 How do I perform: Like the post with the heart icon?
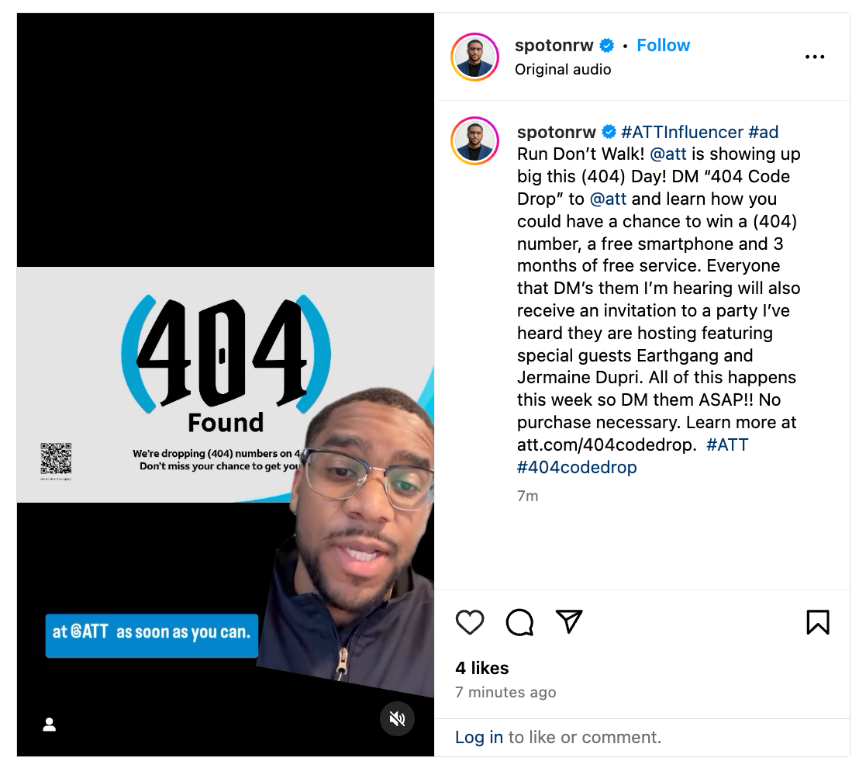[x=470, y=622]
